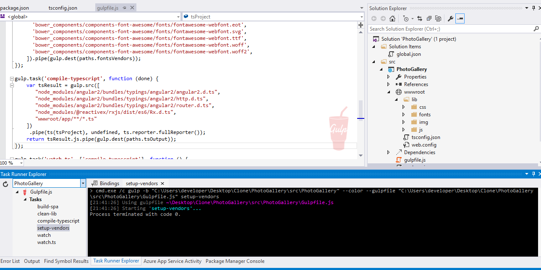Image resolution: width=541 pixels, height=270 pixels.
Task: Click the search magnifier in Solution Explorer
Action: tap(536, 29)
